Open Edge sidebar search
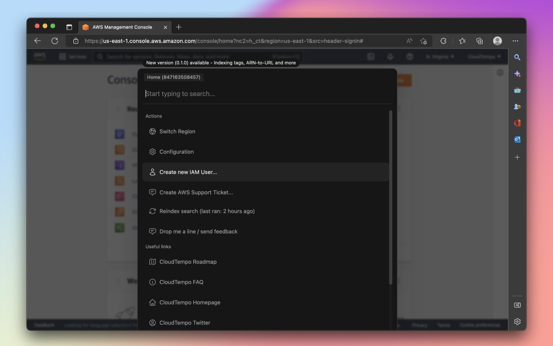This screenshot has width=553, height=346. coord(517,57)
